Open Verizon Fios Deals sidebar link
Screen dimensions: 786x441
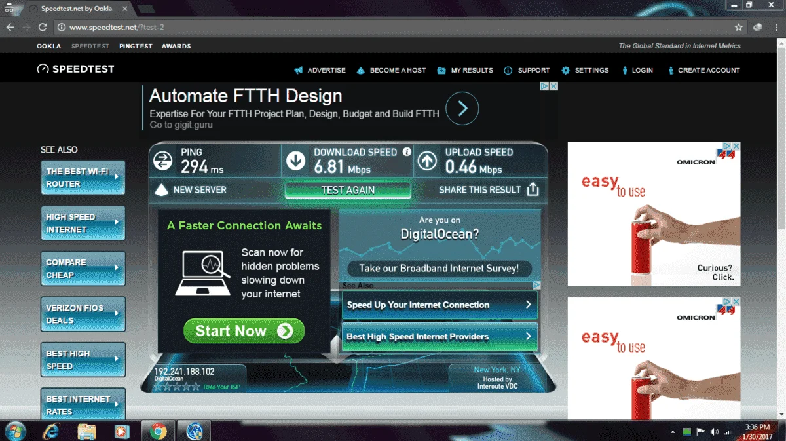83,314
